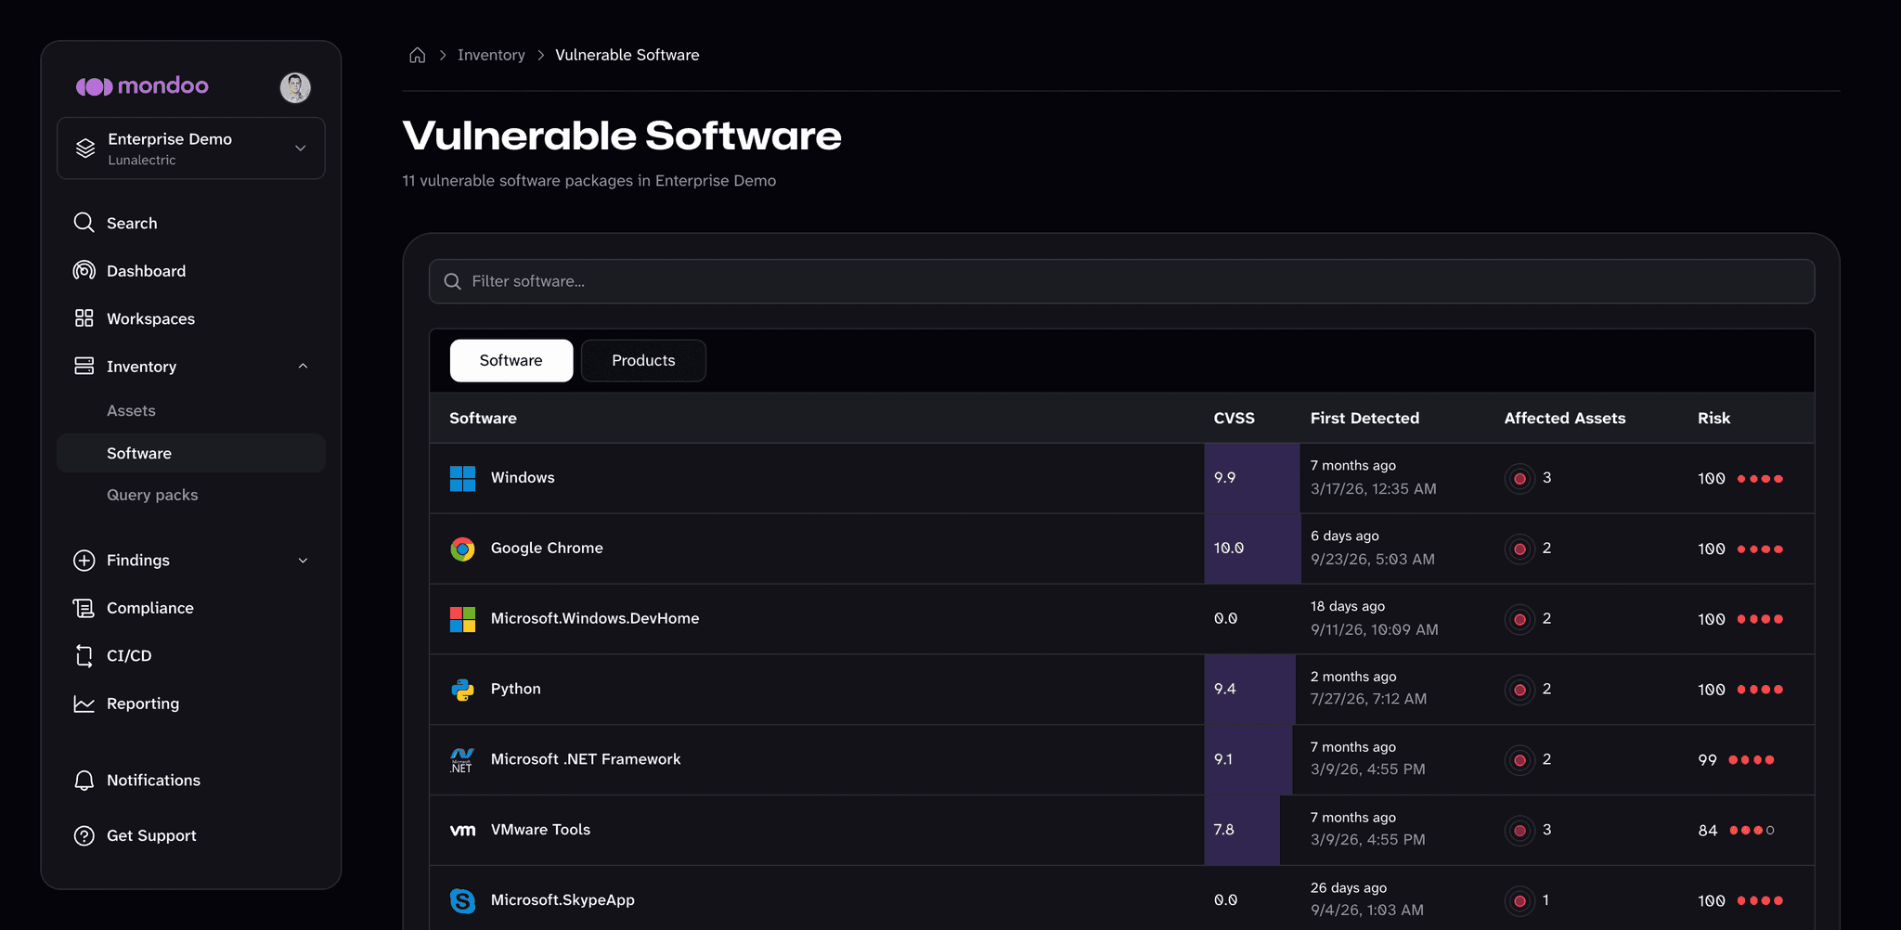
Task: Click the Notifications bell icon
Action: pyautogui.click(x=84, y=781)
